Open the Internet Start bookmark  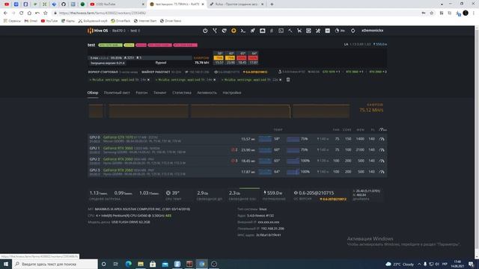145,21
